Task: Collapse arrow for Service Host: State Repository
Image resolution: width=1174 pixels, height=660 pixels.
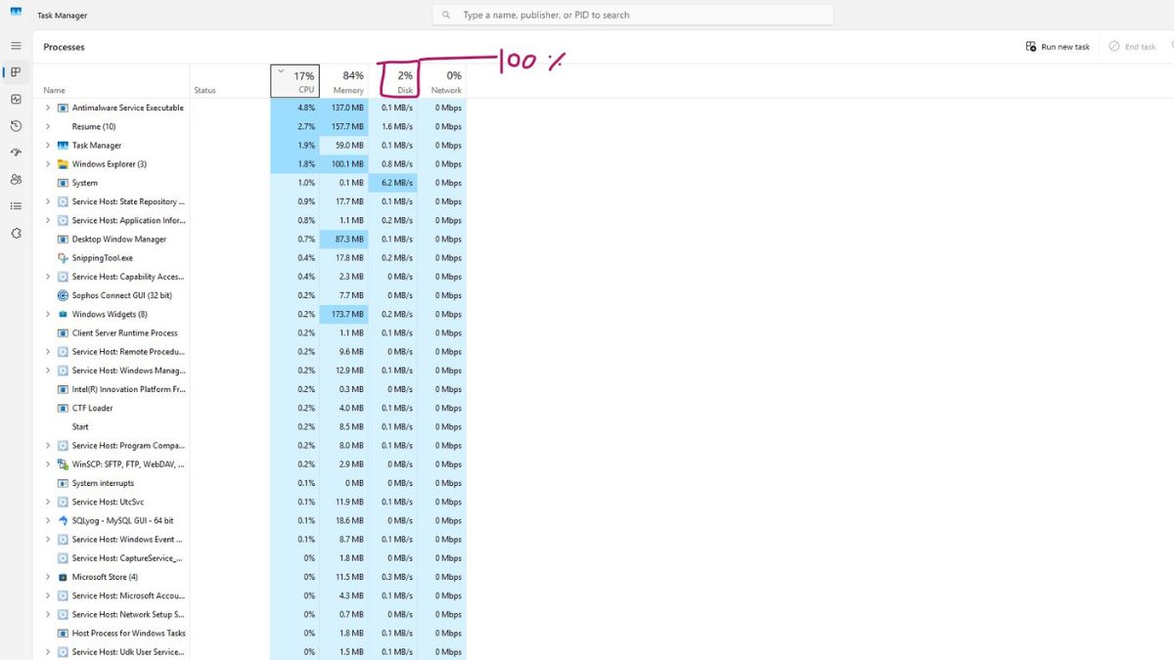Action: (48, 201)
